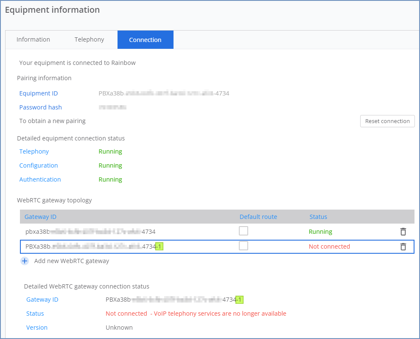Click the Default route column header
The image size is (420, 339).
click(258, 217)
